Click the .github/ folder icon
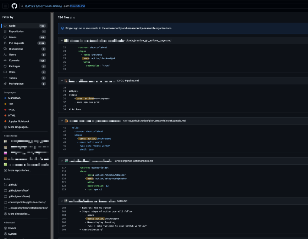Image resolution: width=308 pixels, height=239 pixels. click(x=6, y=185)
